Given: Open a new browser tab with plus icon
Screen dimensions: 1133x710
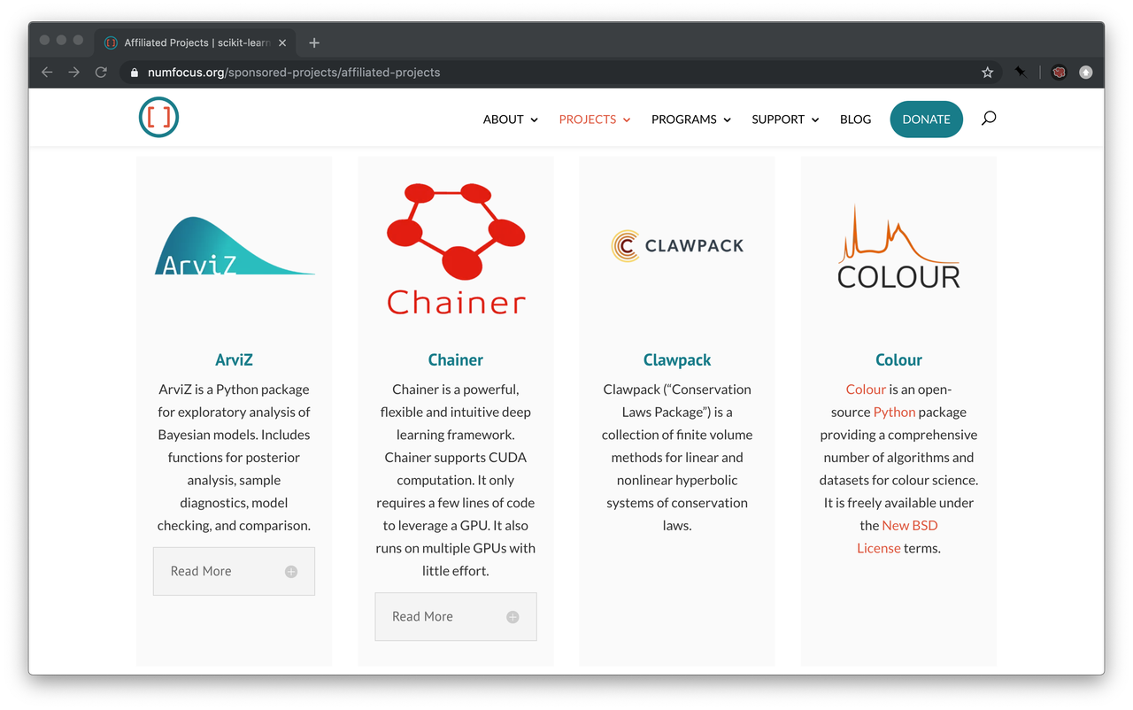Looking at the screenshot, I should (314, 42).
